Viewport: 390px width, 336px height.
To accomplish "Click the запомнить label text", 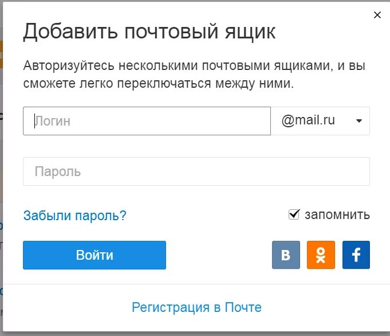I will click(337, 215).
